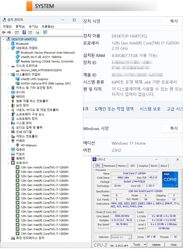The width and height of the screenshot is (183, 249).
Task: Open the Action (동작) menu
Action: click(20, 27)
